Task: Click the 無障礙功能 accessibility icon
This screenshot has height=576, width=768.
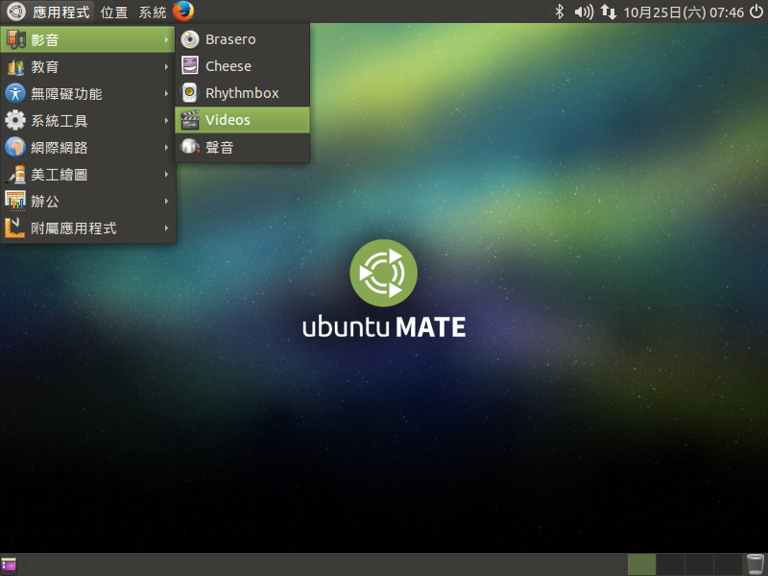Action: [15, 93]
